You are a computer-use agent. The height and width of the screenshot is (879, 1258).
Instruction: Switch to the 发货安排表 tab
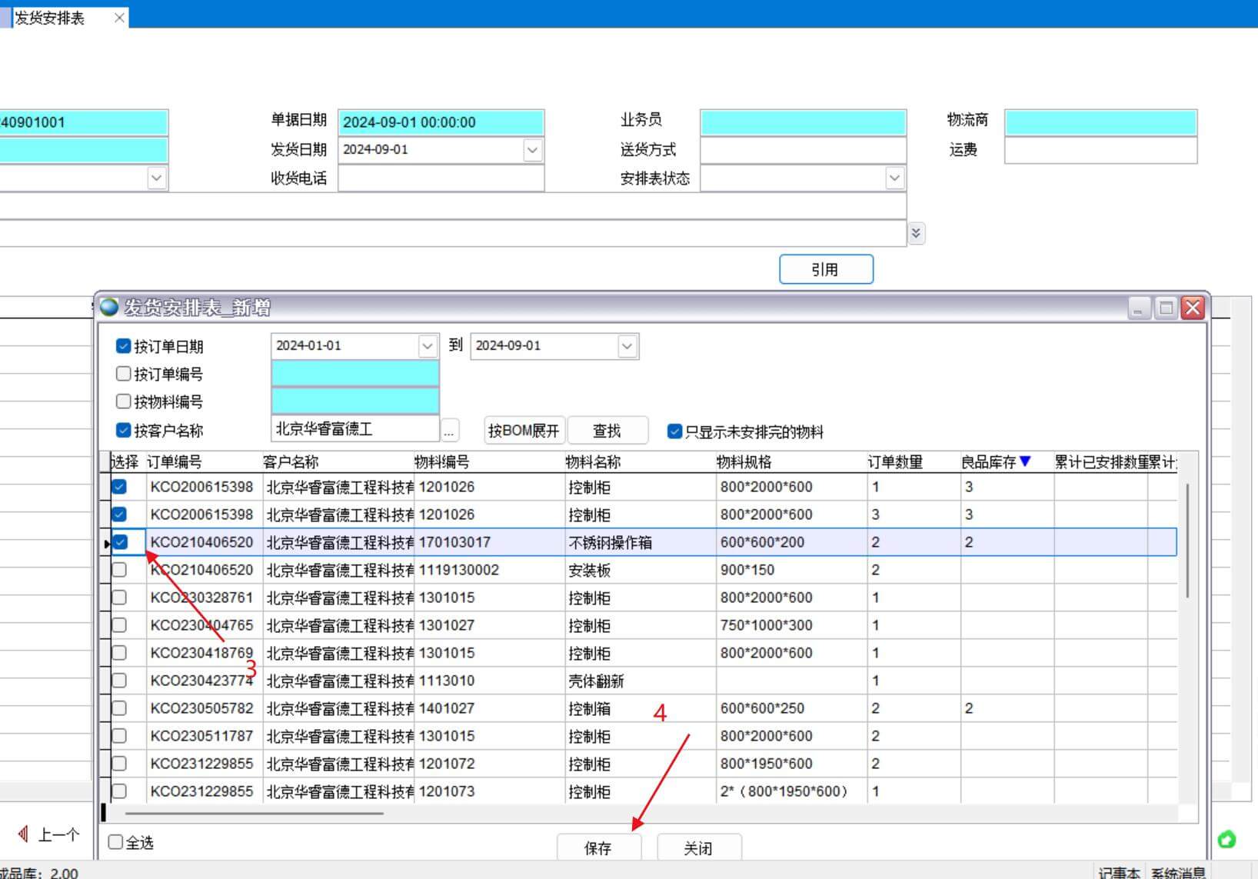(50, 18)
